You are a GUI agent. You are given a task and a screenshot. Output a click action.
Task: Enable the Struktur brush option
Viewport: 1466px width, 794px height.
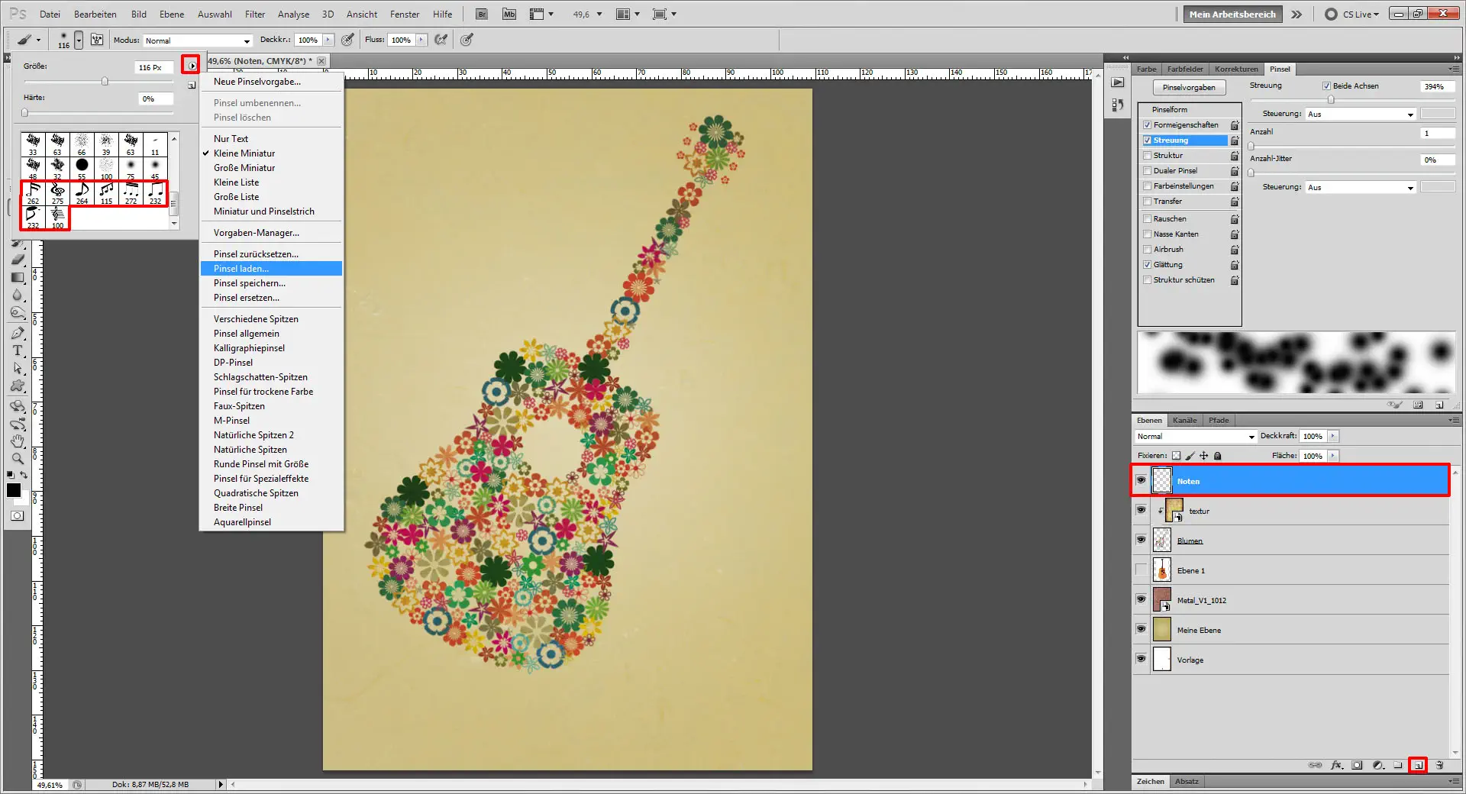pyautogui.click(x=1148, y=155)
